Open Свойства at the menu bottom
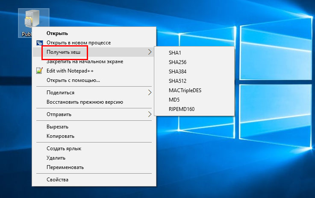 [x=57, y=180]
